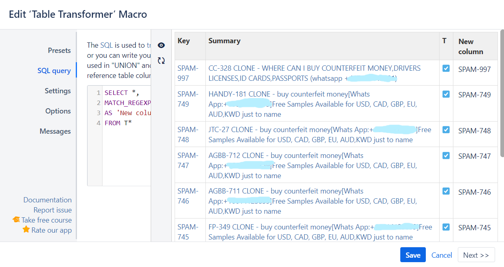Cancel editing the macro

[441, 255]
